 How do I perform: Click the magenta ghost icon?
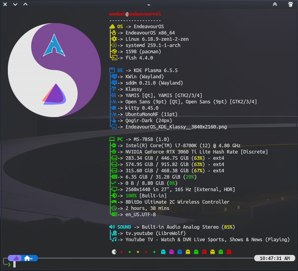(x=171, y=252)
